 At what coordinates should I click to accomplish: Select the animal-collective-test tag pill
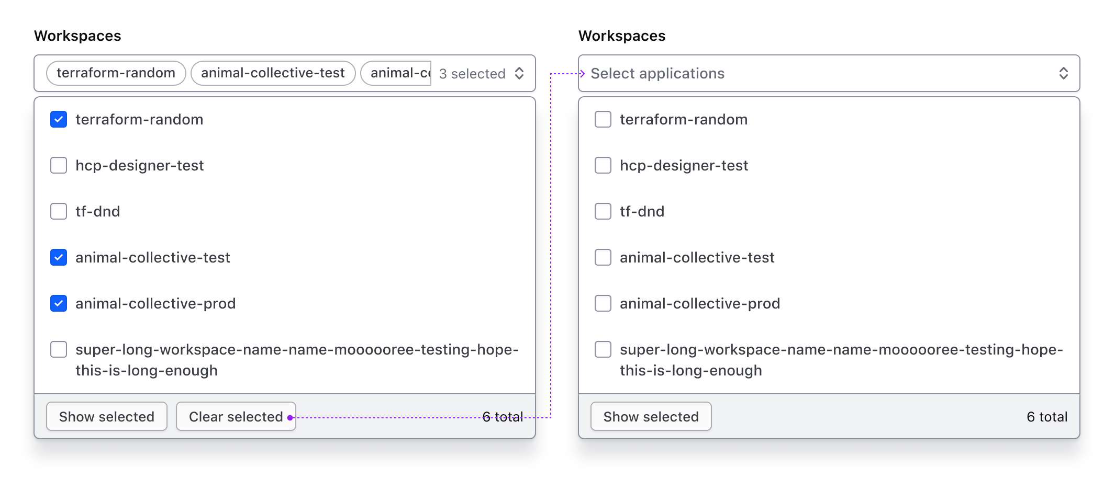pos(273,73)
